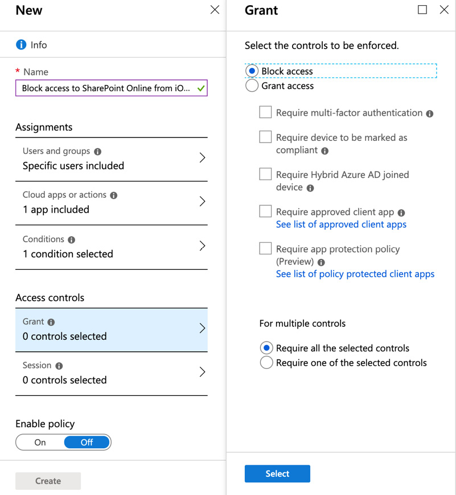The image size is (456, 495).
Task: Click info icon beside Grant label
Action: click(51, 322)
